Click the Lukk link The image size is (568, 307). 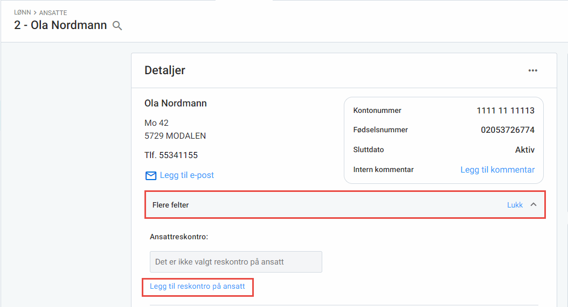pyautogui.click(x=515, y=205)
